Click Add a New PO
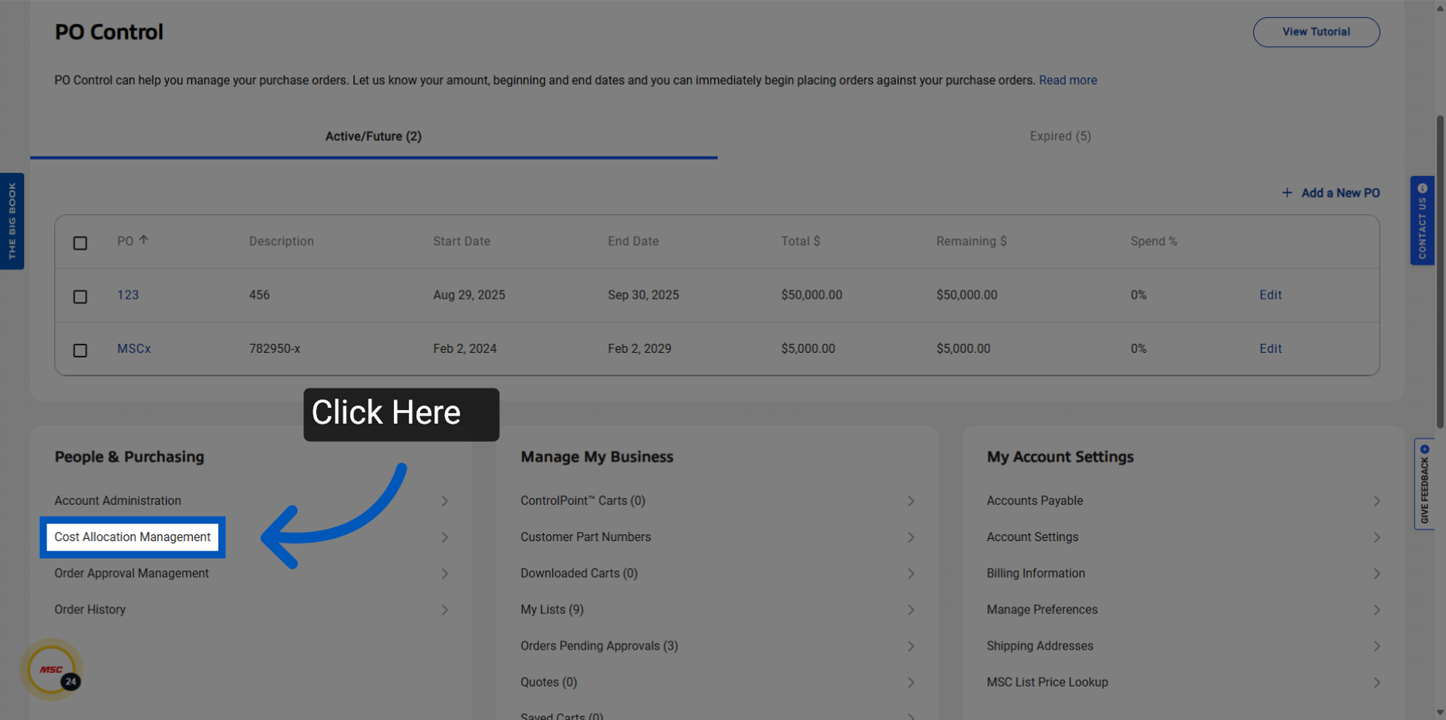The image size is (1446, 720). tap(1330, 193)
